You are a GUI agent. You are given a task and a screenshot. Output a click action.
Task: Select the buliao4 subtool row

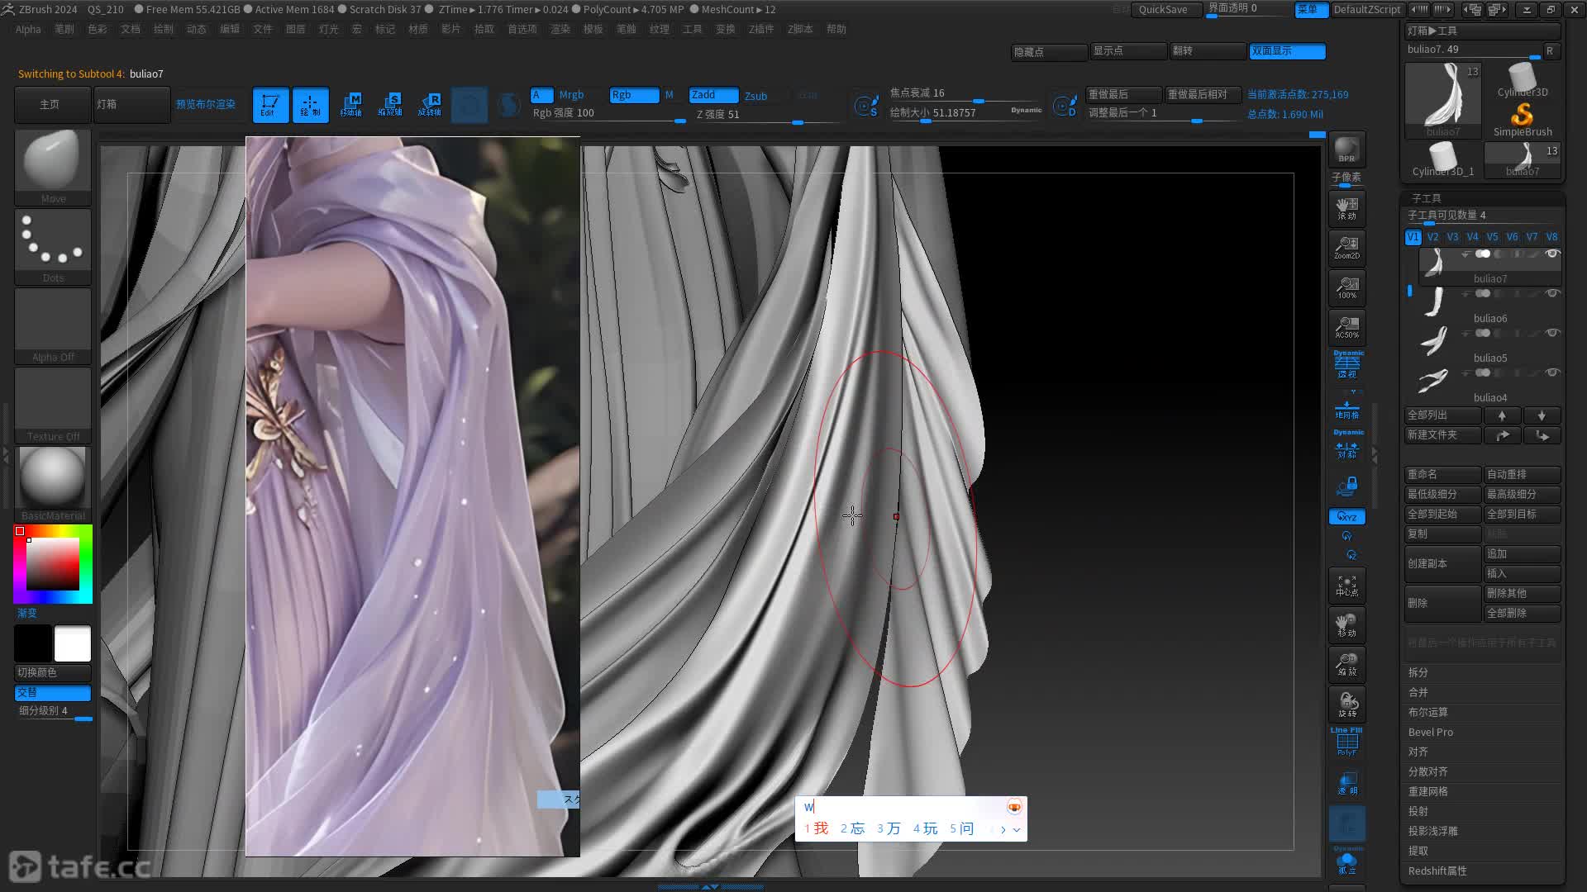pyautogui.click(x=1489, y=385)
